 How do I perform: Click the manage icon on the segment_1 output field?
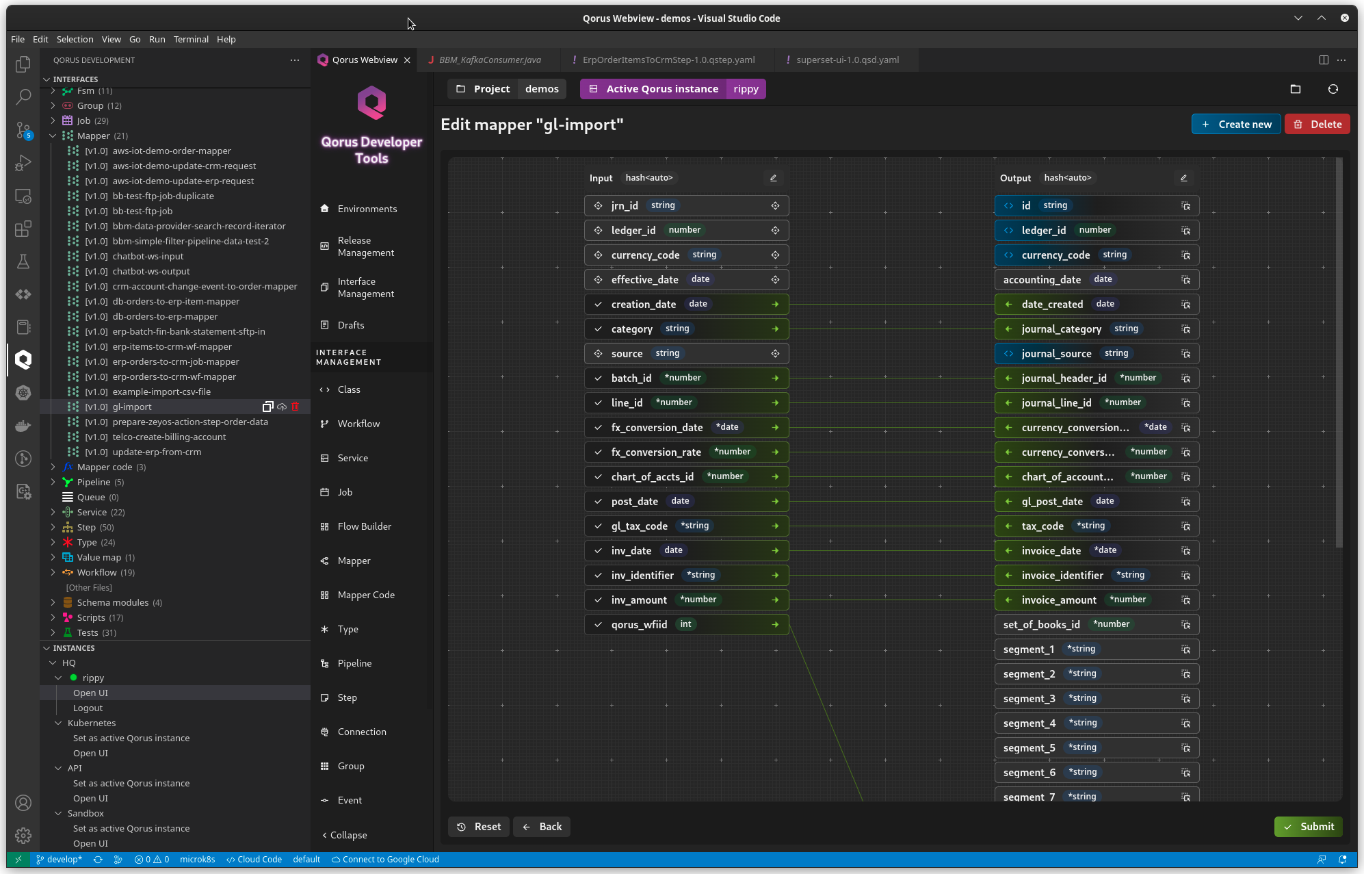(x=1185, y=650)
